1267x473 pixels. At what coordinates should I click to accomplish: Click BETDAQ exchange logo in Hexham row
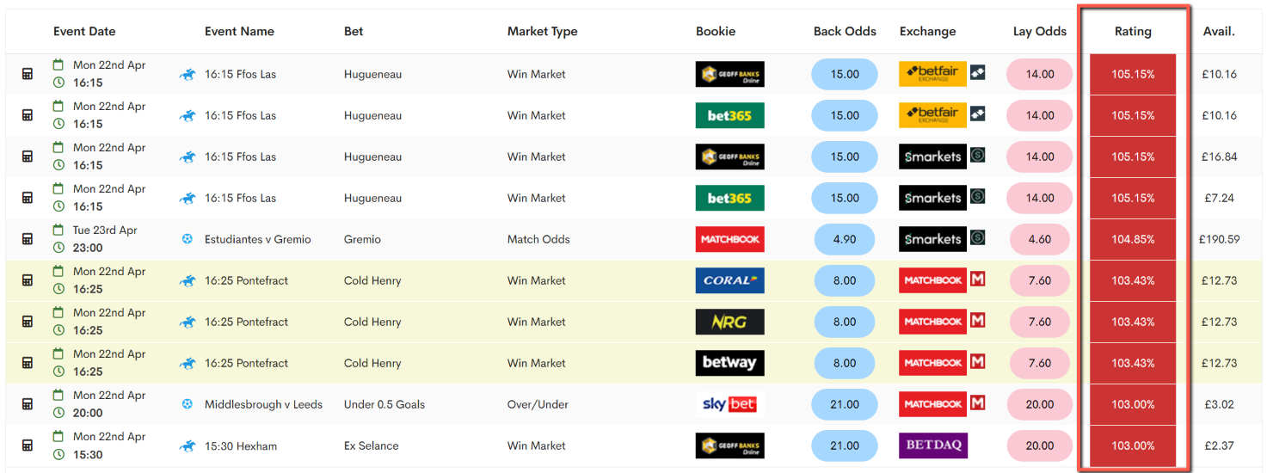[x=932, y=445]
